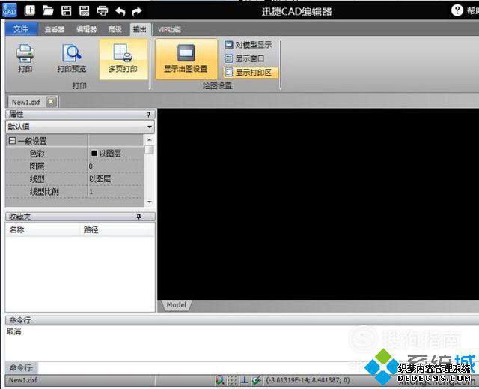Collapse the 一般设置 group

coord(12,141)
